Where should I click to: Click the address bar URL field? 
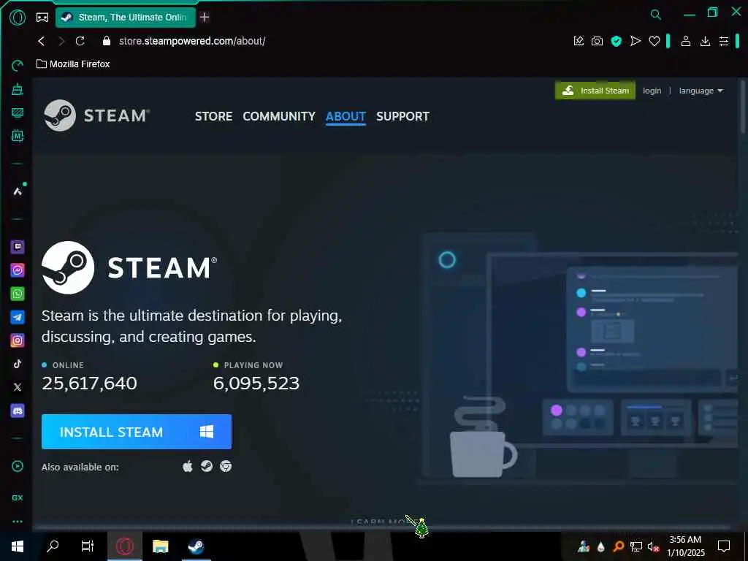[x=192, y=41]
